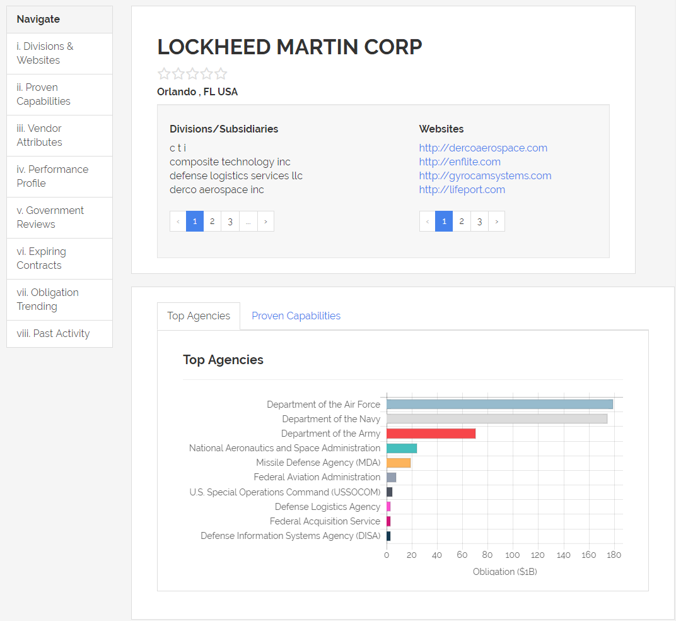This screenshot has width=676, height=621.
Task: Select the orange Missile Defense Agency bar
Action: coord(399,463)
